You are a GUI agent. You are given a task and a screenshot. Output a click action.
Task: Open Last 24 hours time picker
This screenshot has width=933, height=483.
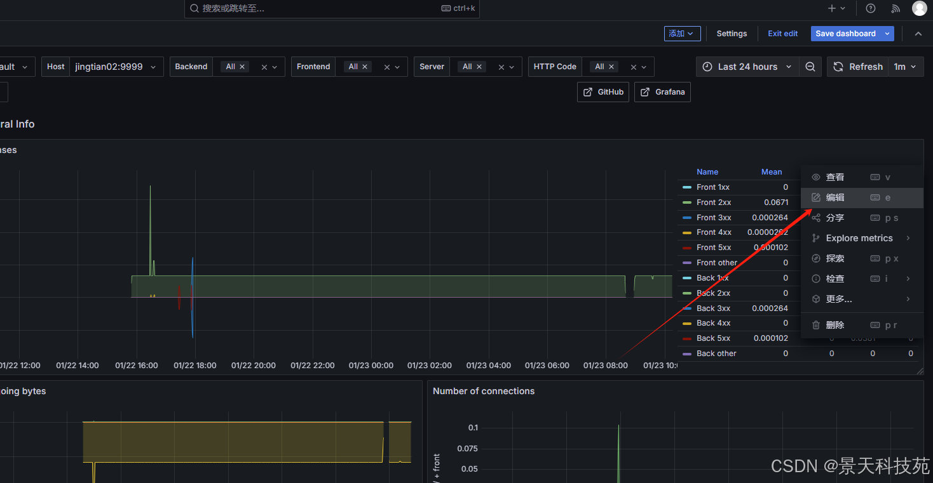tap(747, 67)
